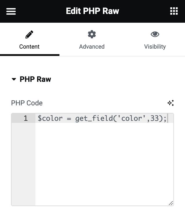Click the code editor resize handle
This screenshot has height=216, width=185.
tap(171, 203)
